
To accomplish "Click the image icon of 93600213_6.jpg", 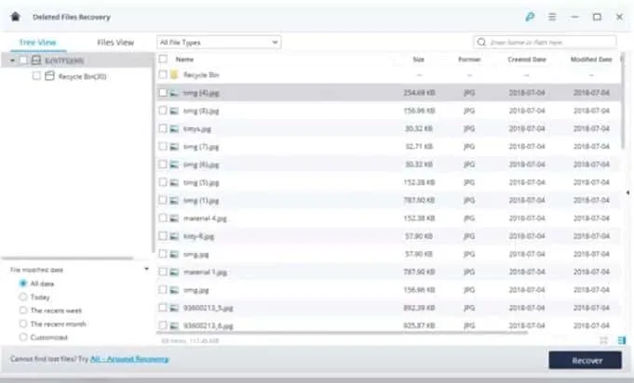I will click(x=174, y=325).
